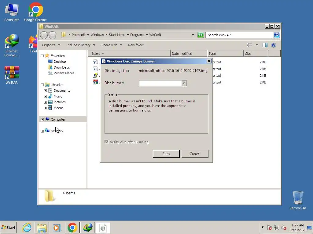Click New folder in the toolbar

point(136,45)
